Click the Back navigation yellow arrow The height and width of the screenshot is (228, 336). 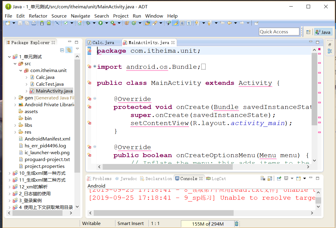(x=229, y=23)
